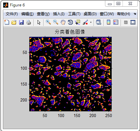This screenshot has width=140, height=131.
Task: Expand the brush color dropdown arrow
Action: coord(91,22)
